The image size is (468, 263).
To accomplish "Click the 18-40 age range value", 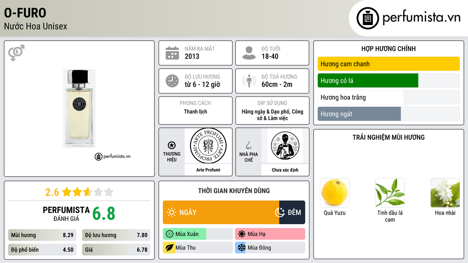I will tap(270, 56).
